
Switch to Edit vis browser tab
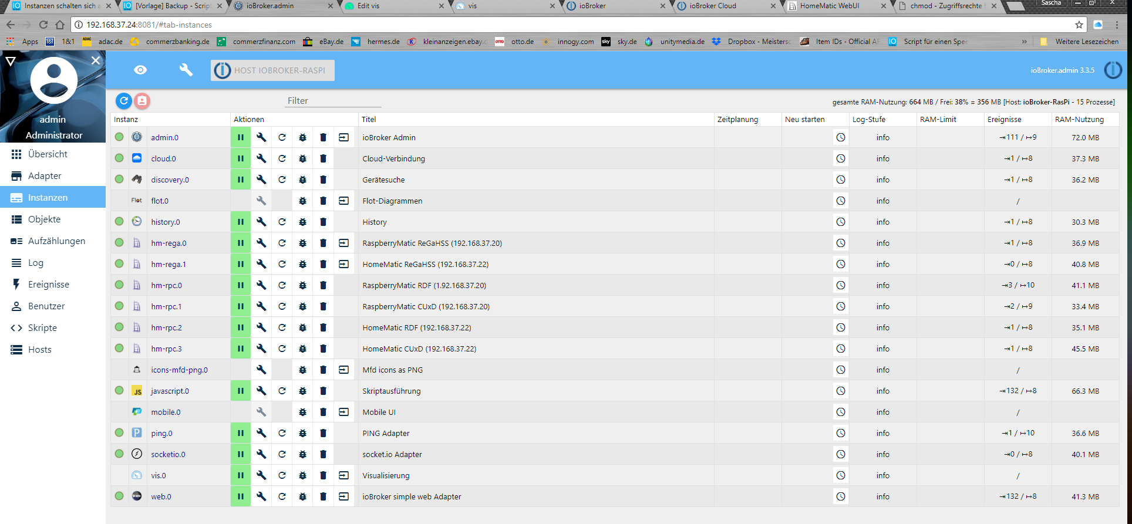point(393,6)
